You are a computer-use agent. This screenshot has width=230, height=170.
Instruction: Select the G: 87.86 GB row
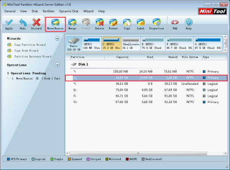(x=146, y=102)
